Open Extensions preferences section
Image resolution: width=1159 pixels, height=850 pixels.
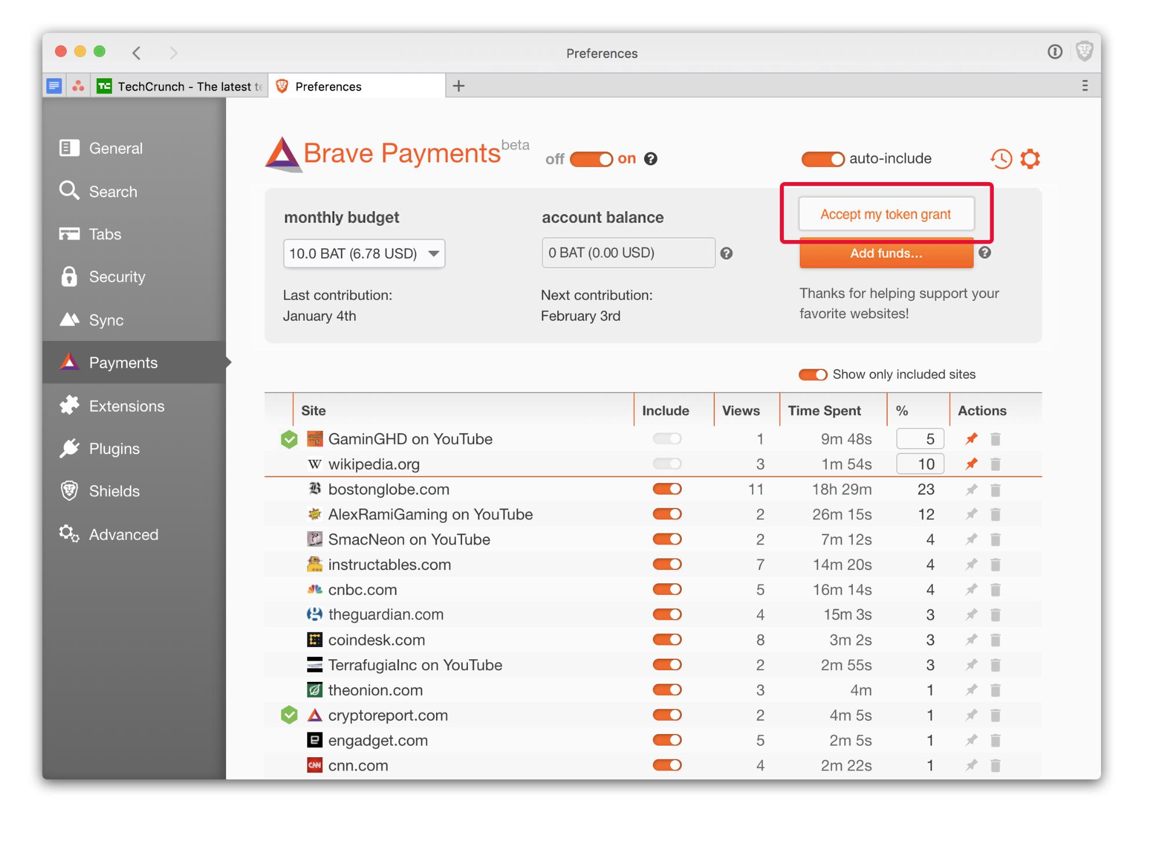click(x=134, y=406)
